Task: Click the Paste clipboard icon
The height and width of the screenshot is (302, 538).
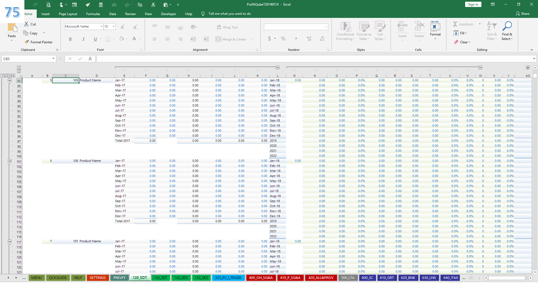Action: [12, 28]
